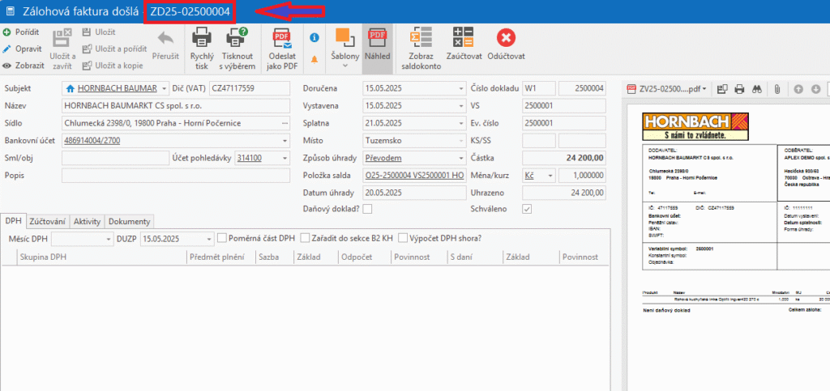Image resolution: width=830 pixels, height=391 pixels.
Task: Click the S daní column header
Action: [473, 257]
